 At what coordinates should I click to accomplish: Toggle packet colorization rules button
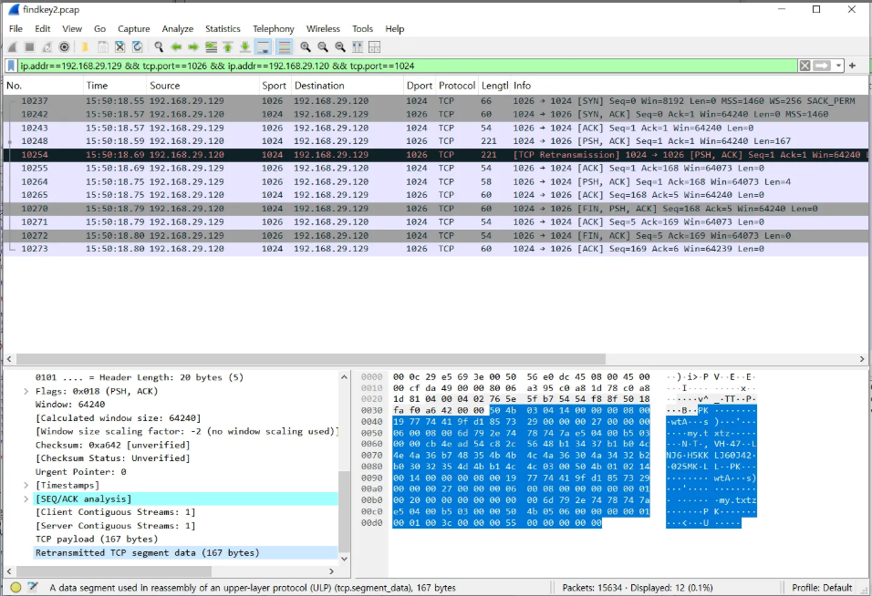[x=285, y=47]
